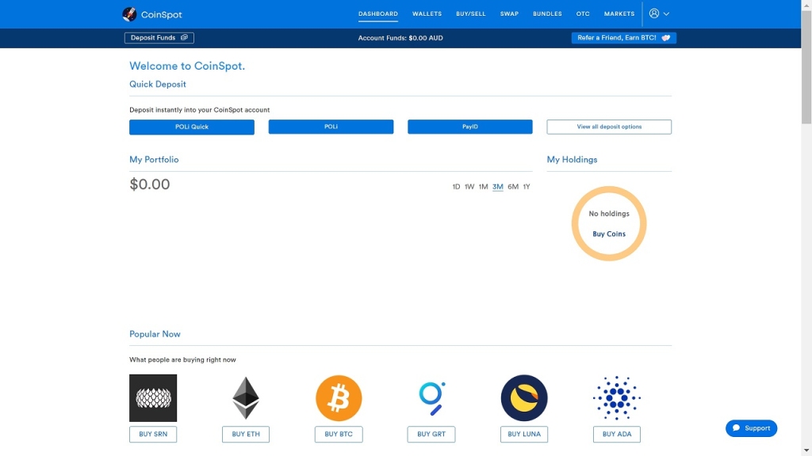Click the Buy Coins link in holdings

609,234
